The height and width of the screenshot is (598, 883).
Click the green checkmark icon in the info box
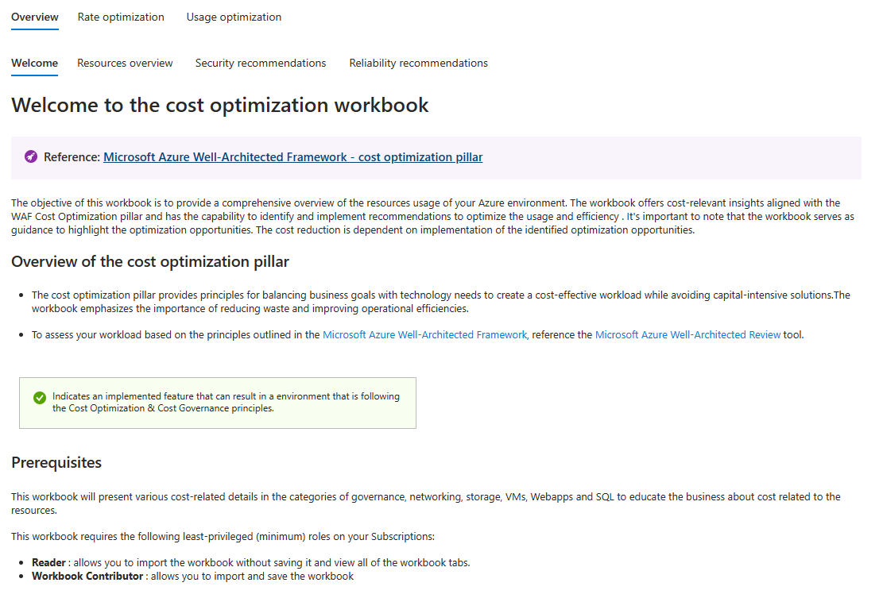(x=40, y=397)
